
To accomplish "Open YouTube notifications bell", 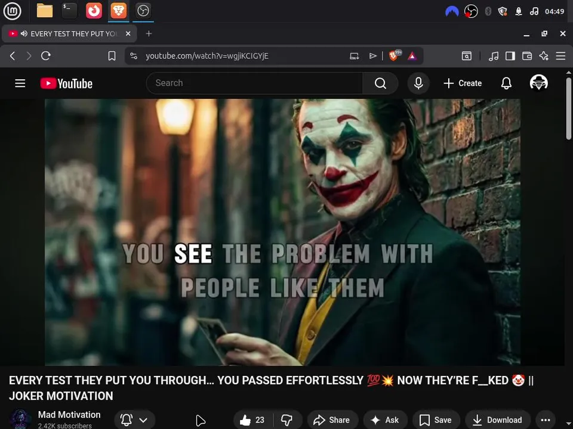I will pyautogui.click(x=506, y=83).
